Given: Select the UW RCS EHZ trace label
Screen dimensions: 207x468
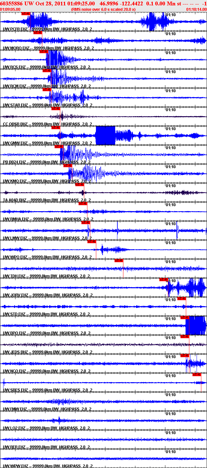Looking at the screenshot, I should coord(47,67).
